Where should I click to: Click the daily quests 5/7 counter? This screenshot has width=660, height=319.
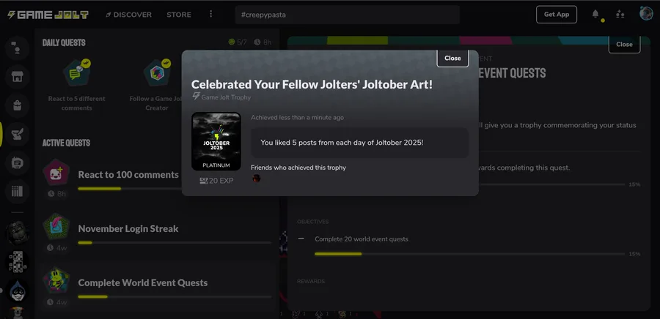coord(238,42)
